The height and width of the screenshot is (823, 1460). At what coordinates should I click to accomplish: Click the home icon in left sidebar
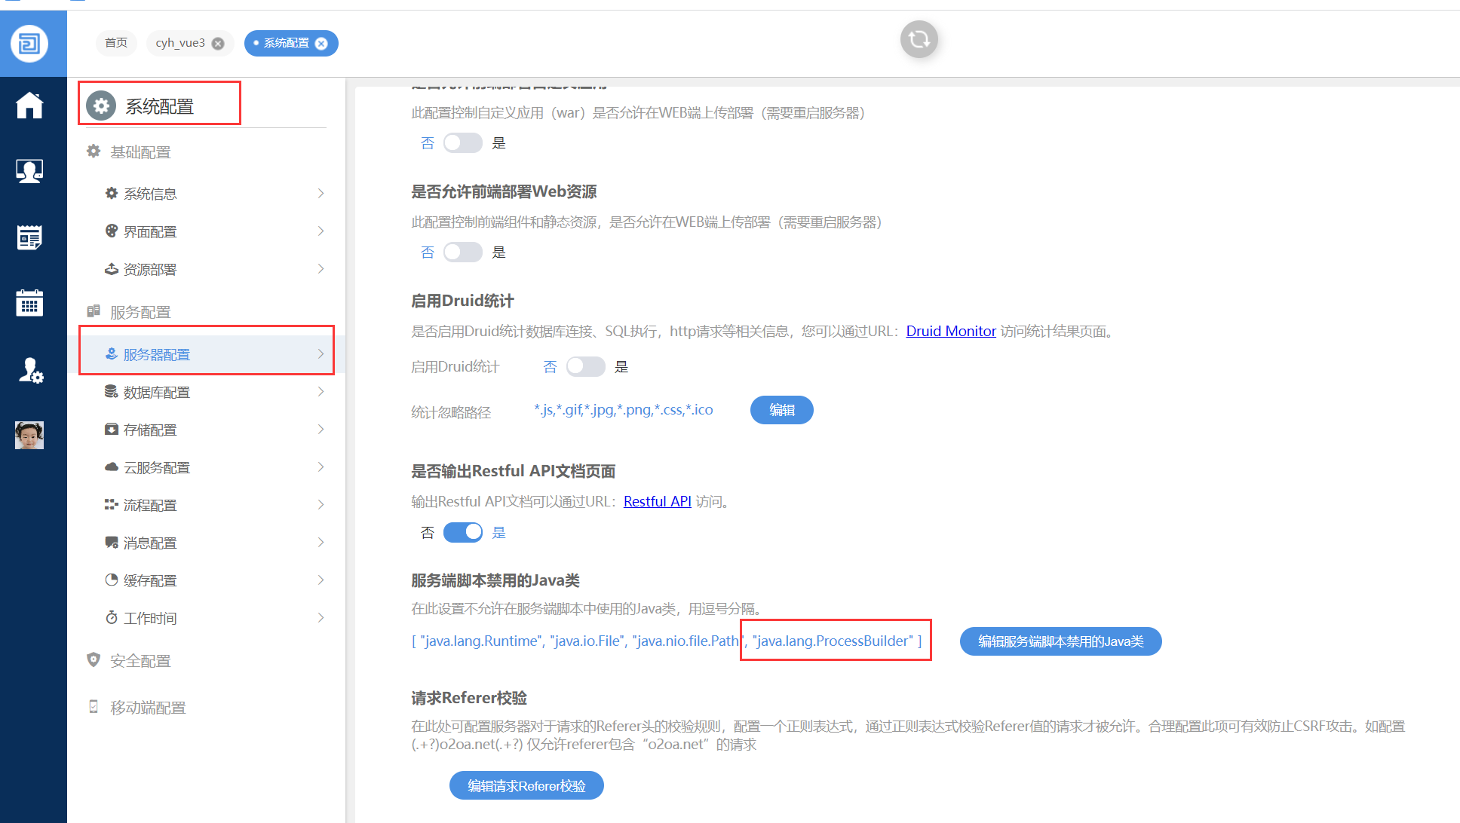[x=29, y=105]
